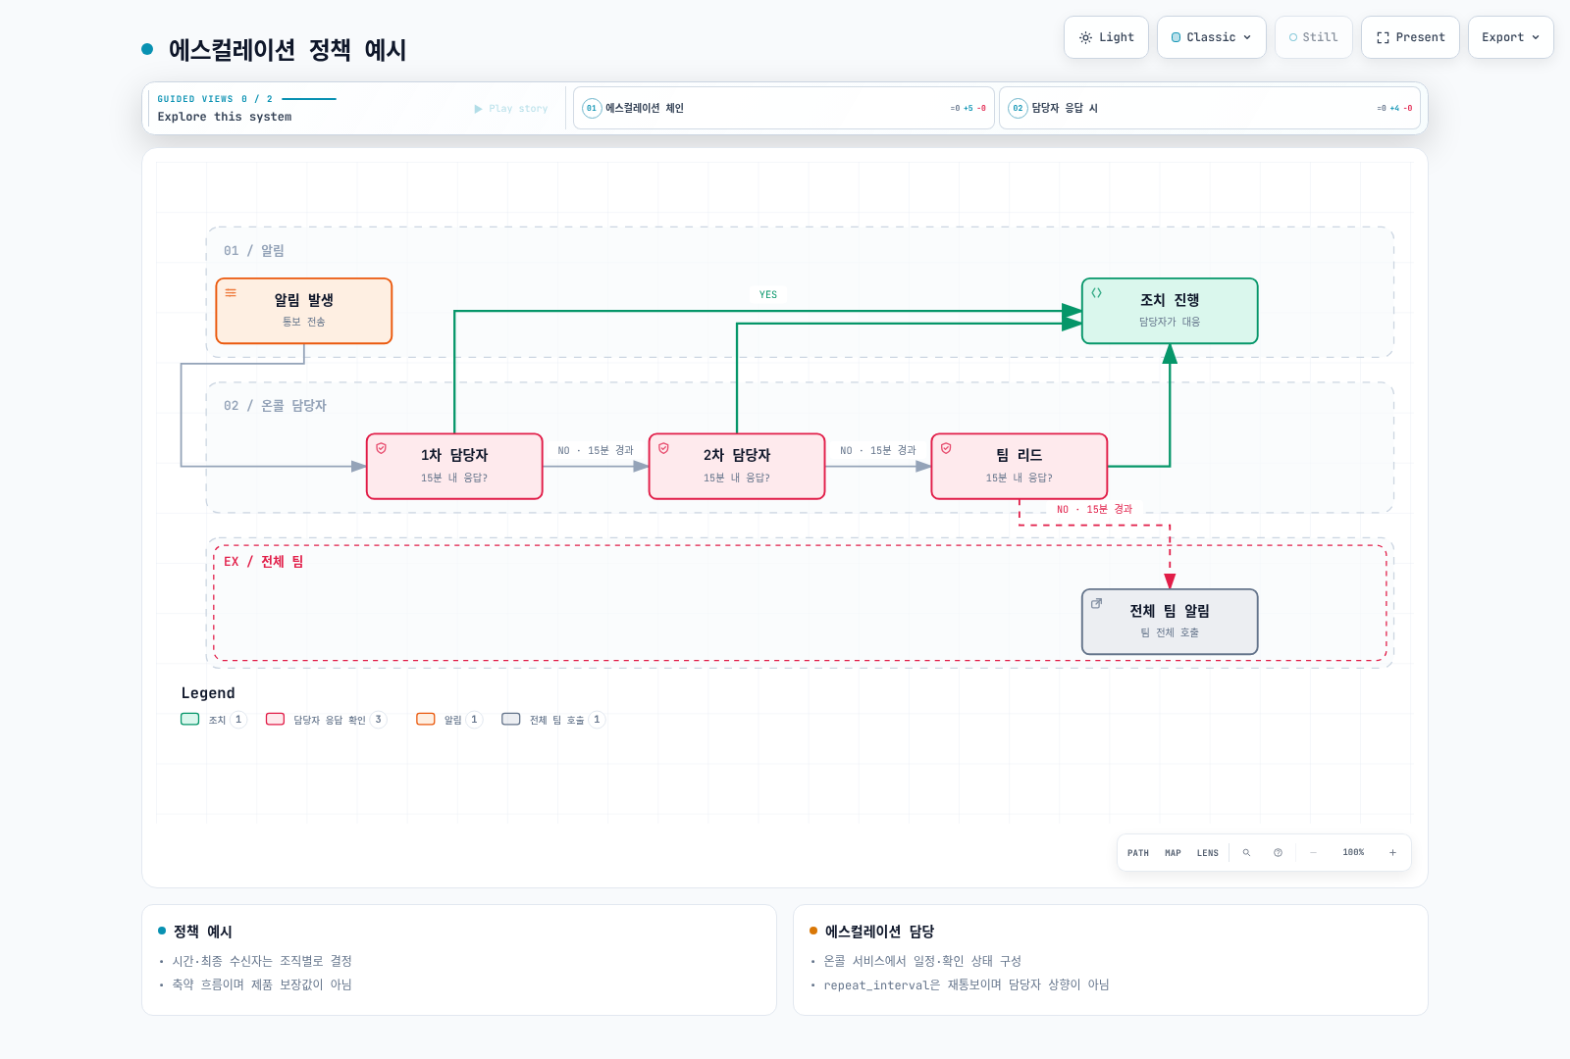Open diagram search with magnifier icon

coord(1246,853)
